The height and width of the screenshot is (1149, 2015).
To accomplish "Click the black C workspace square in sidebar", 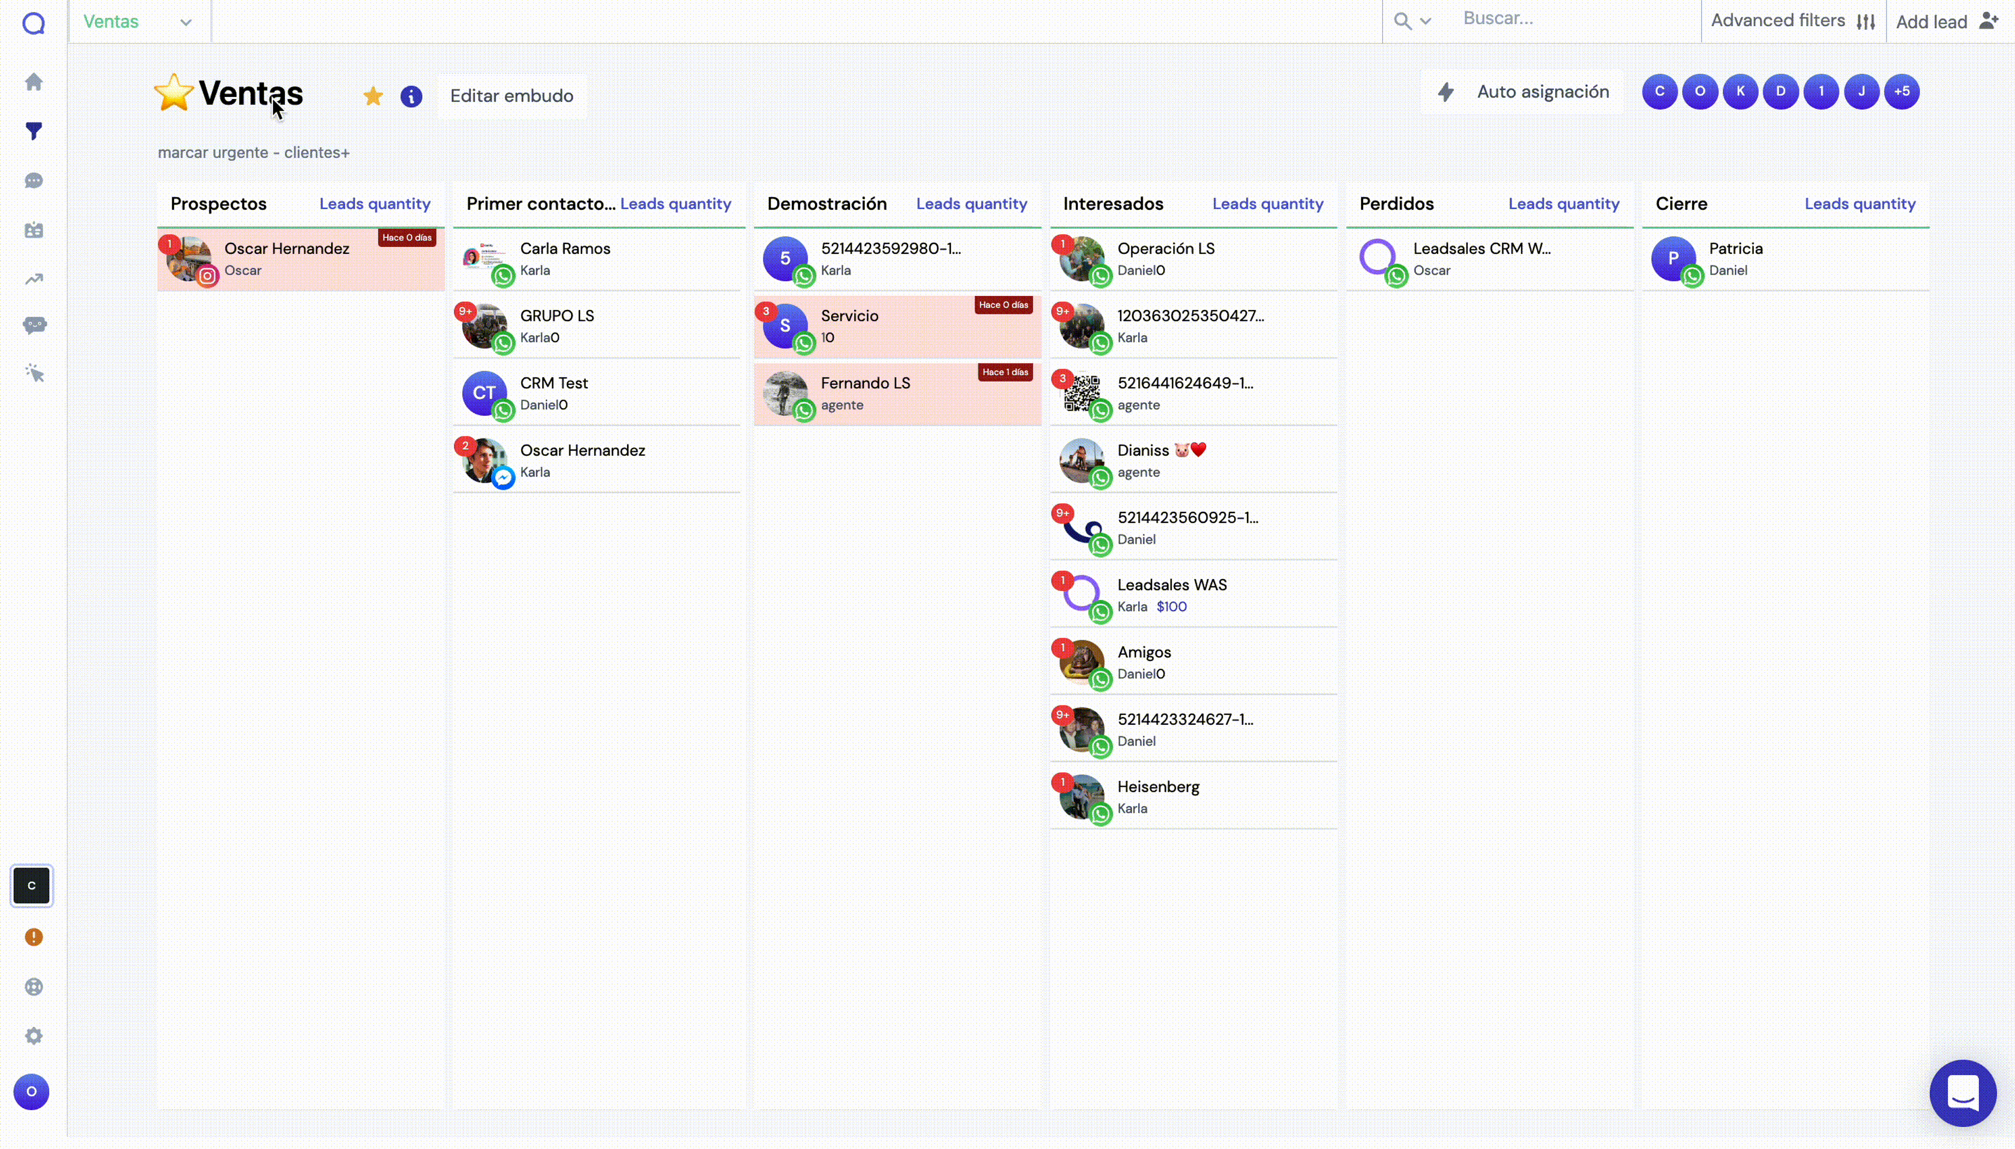I will coord(31,885).
